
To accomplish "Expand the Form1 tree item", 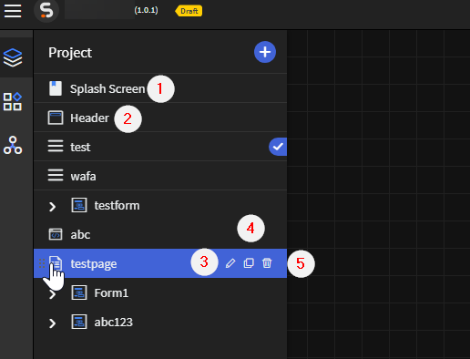I will click(52, 294).
